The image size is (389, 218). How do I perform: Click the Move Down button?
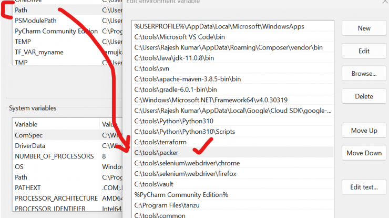[x=364, y=153]
